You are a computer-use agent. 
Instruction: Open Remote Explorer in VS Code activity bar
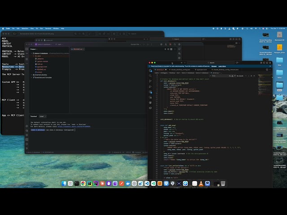pyautogui.click(x=151, y=97)
